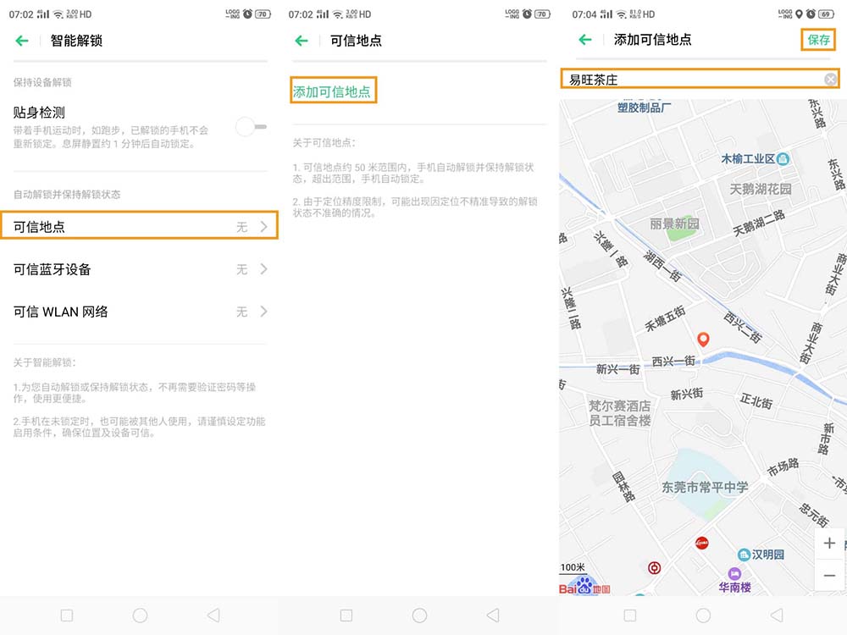Tap the back arrow on 可信地点 screen
847x635 pixels.
[x=302, y=40]
